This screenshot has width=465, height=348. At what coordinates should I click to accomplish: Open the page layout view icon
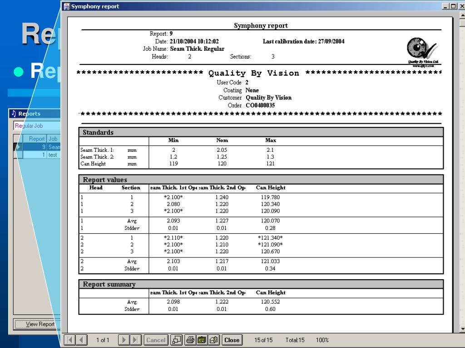pyautogui.click(x=177, y=340)
